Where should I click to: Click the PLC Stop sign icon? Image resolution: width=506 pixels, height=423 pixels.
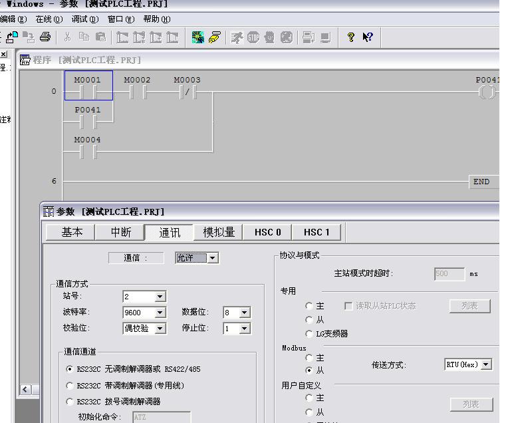click(x=253, y=37)
